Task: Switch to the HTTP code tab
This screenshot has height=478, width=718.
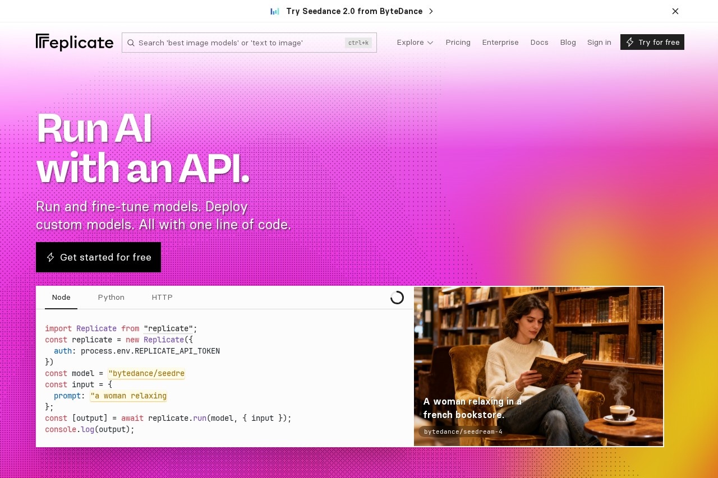Action: coord(162,298)
